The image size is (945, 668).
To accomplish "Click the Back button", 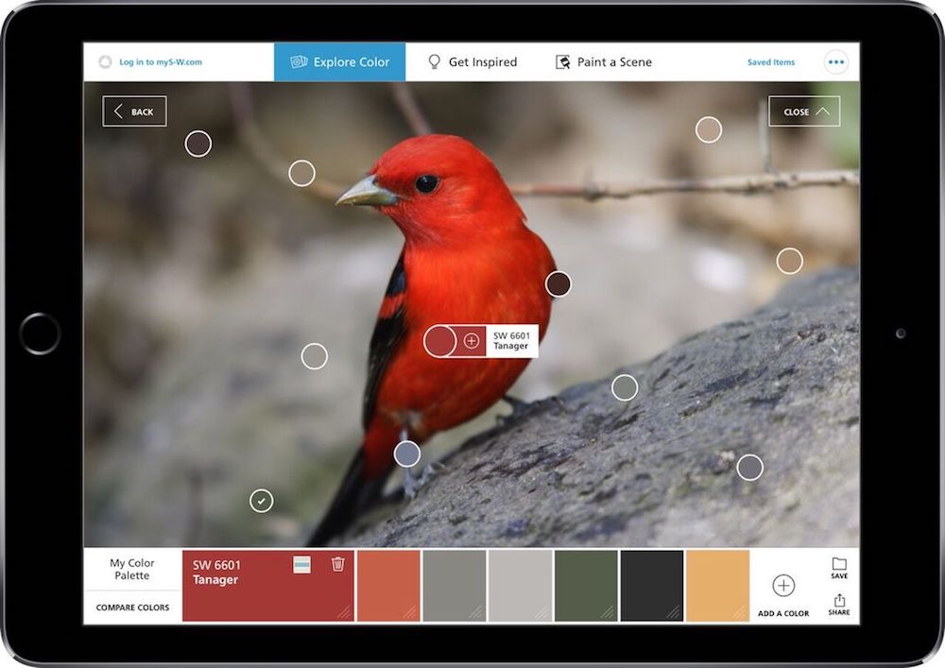I will point(134,111).
